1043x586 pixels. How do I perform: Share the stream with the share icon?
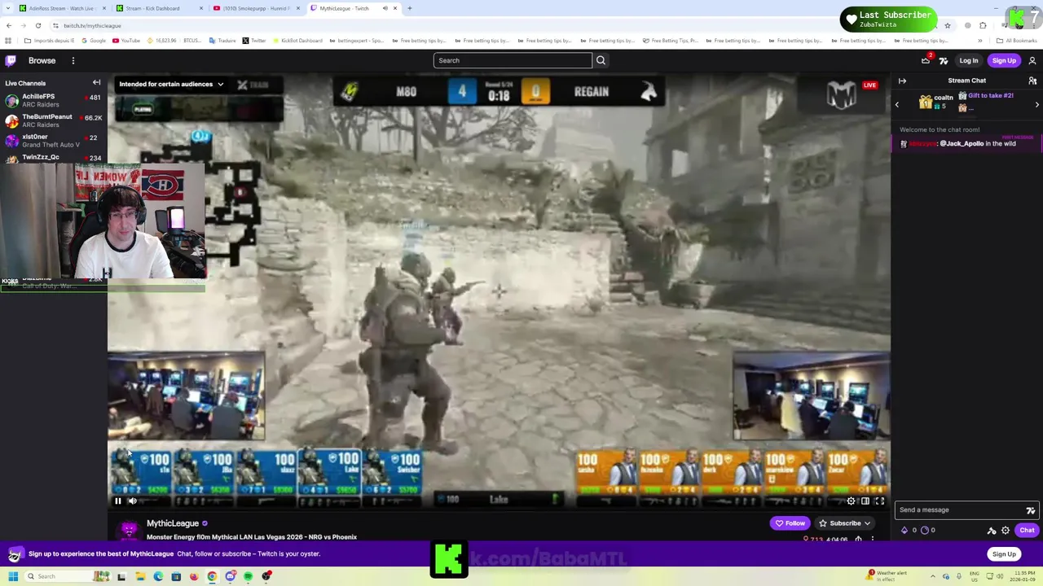(x=858, y=539)
